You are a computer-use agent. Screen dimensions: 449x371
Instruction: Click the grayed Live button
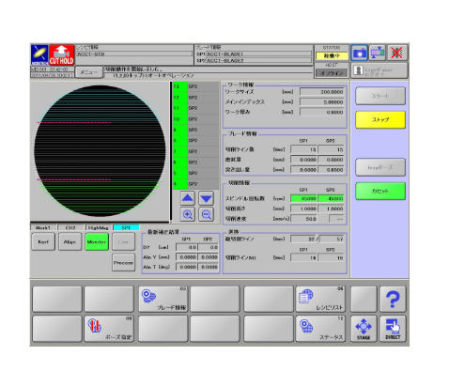(x=123, y=241)
